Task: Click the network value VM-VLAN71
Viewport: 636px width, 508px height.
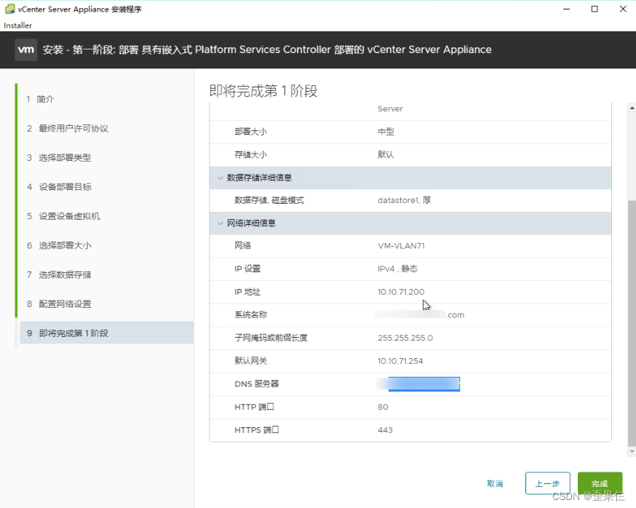Action: pyautogui.click(x=401, y=245)
